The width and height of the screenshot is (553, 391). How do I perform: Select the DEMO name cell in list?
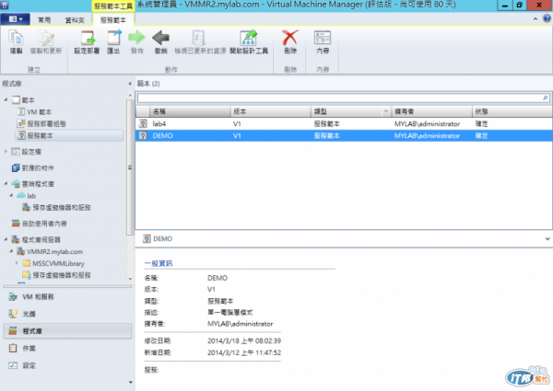coord(162,135)
